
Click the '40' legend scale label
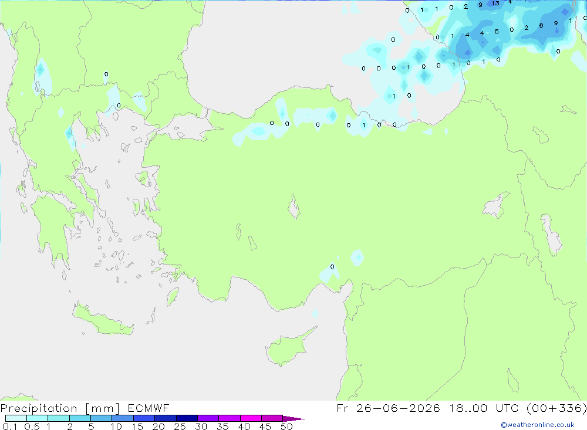coord(244,426)
